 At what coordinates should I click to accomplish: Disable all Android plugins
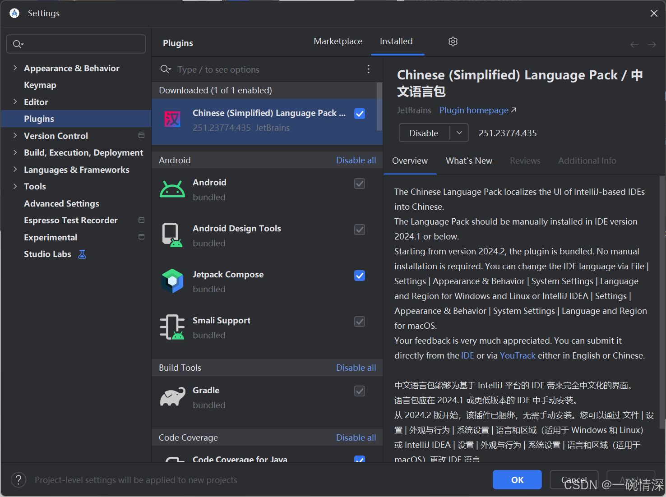click(356, 160)
